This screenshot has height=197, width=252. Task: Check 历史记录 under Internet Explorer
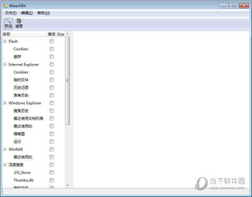pos(52,87)
